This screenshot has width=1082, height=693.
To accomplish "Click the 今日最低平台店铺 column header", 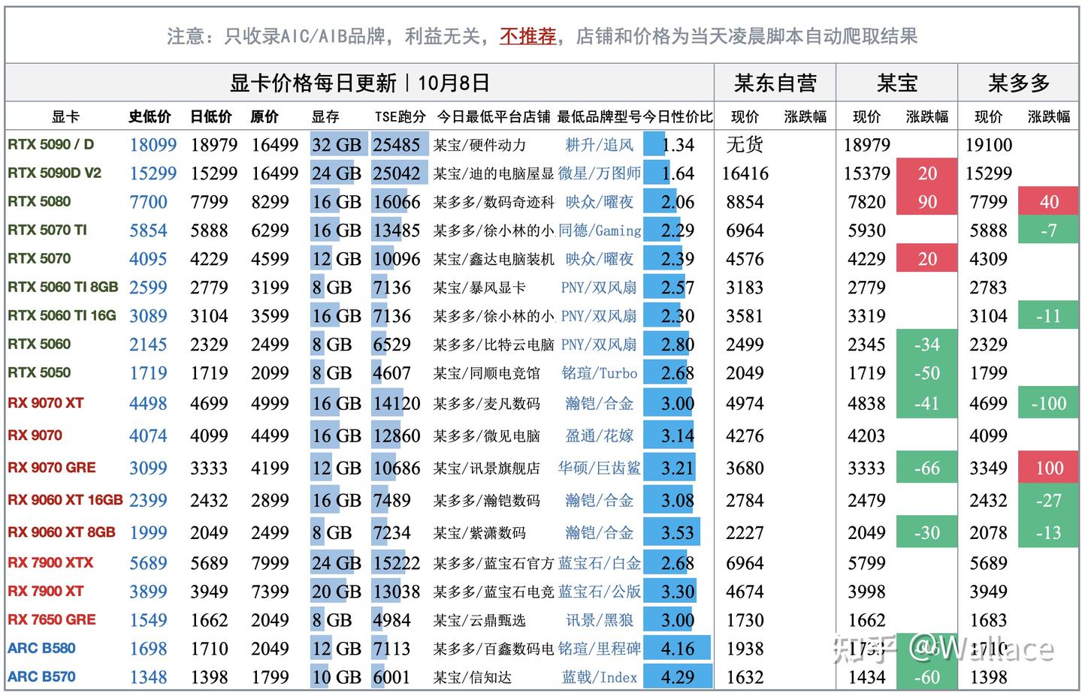I will pyautogui.click(x=494, y=116).
